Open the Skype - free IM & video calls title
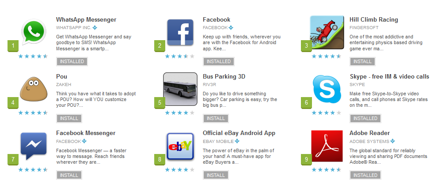The image size is (441, 184). pos(389,76)
